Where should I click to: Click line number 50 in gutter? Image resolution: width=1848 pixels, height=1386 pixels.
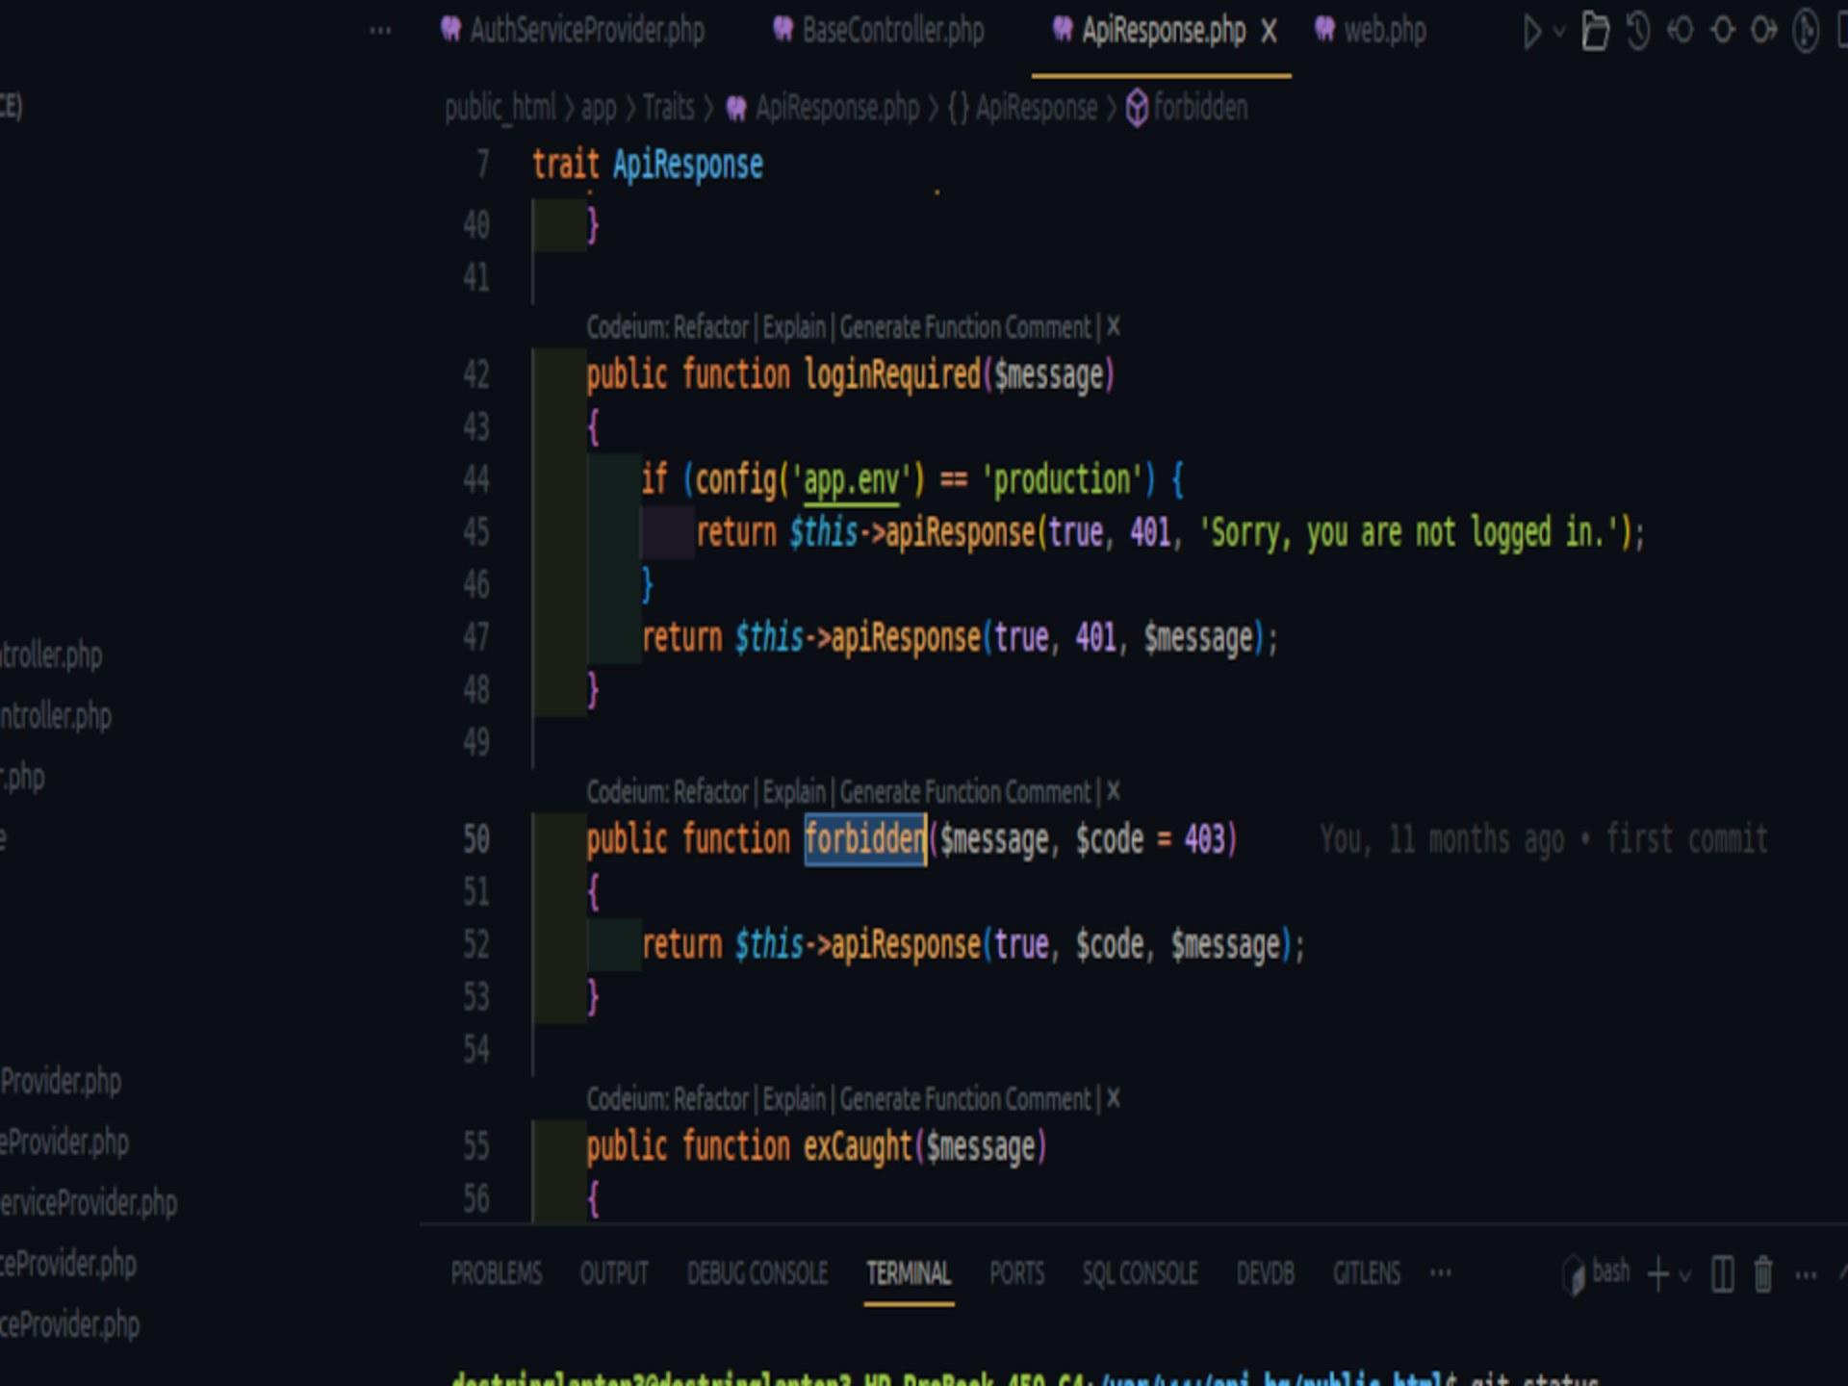point(476,840)
